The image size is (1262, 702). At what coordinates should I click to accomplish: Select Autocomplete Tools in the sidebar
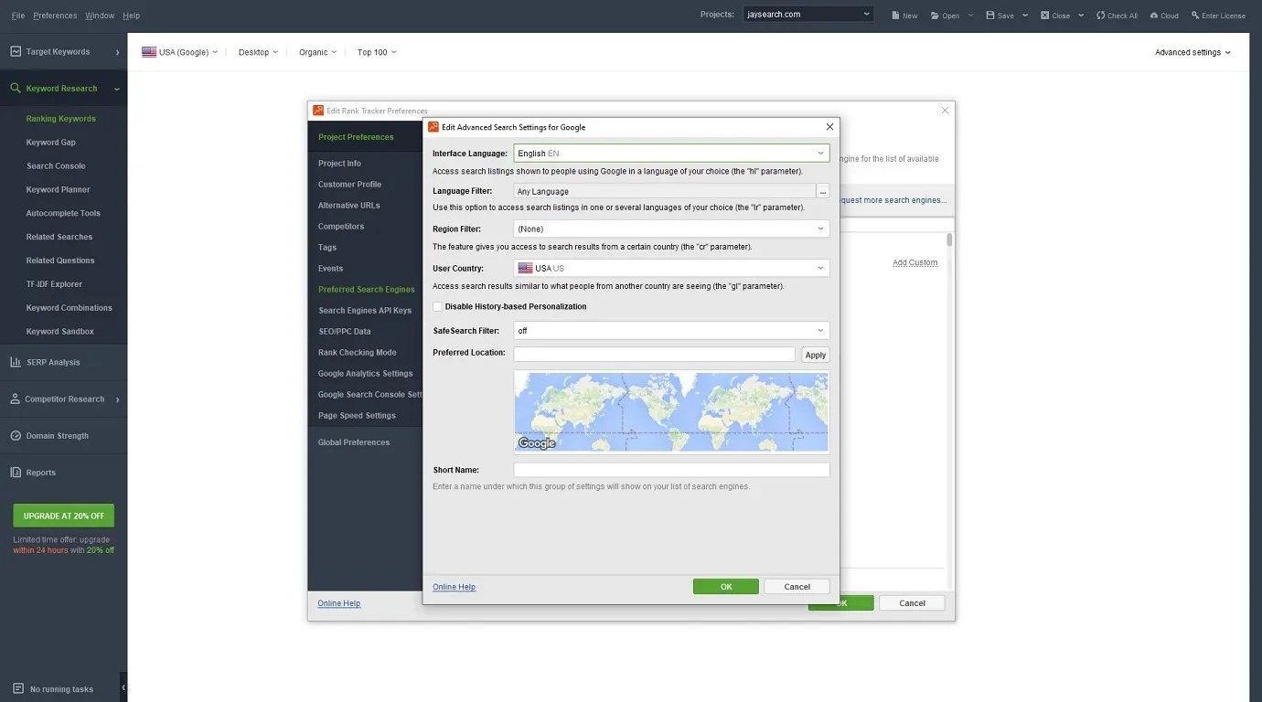[x=63, y=213]
